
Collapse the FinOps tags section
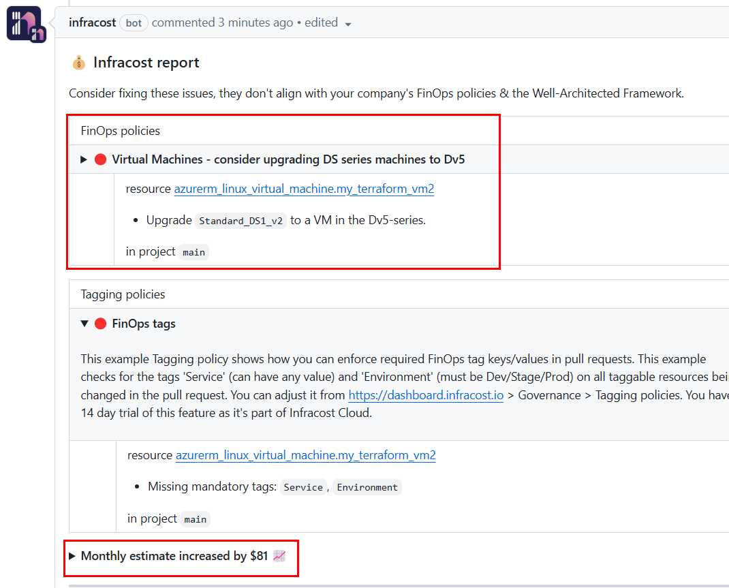click(84, 324)
